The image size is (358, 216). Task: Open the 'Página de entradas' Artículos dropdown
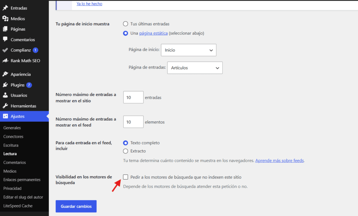coord(195,68)
